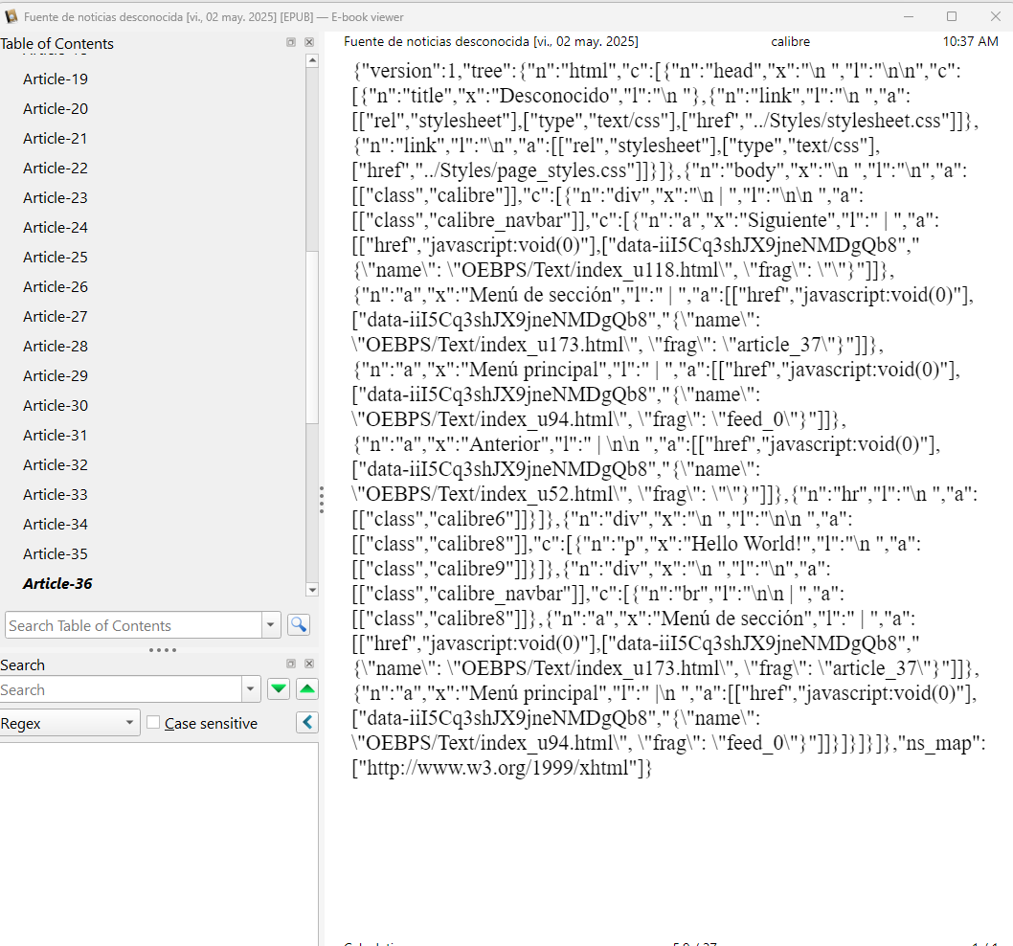
Task: Click the vertical splitter handle beside the sidebar
Action: pos(321,500)
